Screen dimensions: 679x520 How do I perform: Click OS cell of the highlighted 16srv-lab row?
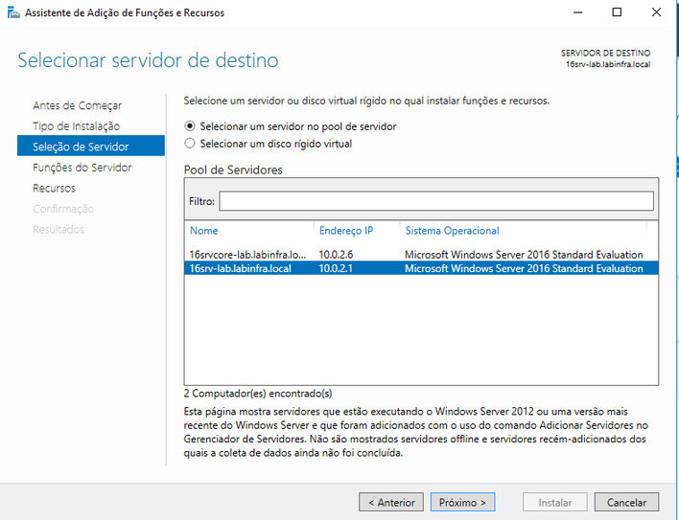[x=524, y=268]
